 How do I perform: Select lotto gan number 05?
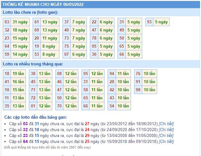(x=94, y=46)
